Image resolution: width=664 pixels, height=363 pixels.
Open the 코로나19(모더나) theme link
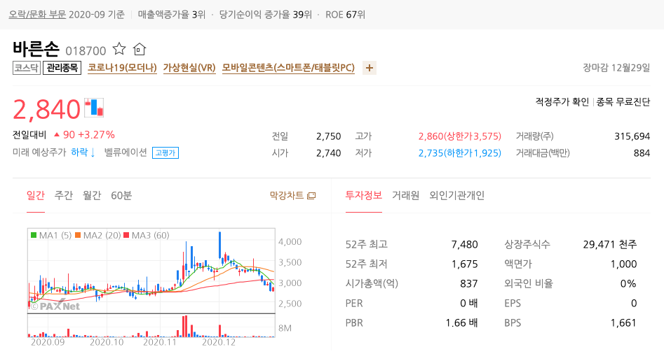point(122,68)
